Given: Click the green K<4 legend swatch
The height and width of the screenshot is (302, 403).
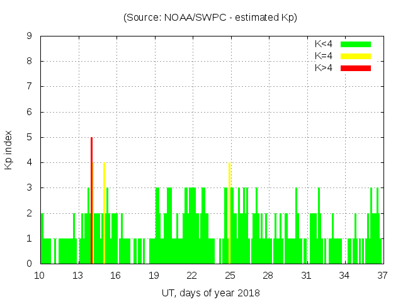Looking at the screenshot, I should coord(356,44).
